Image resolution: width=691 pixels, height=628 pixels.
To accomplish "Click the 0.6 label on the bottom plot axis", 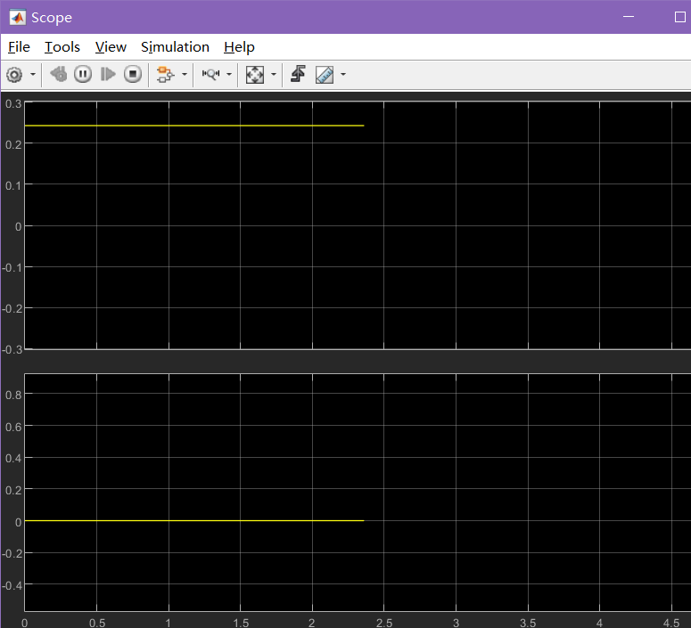I will tap(13, 428).
